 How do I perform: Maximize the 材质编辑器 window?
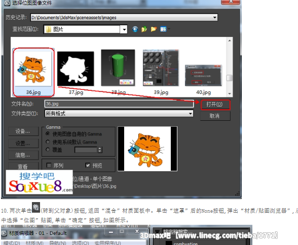click(122, 231)
